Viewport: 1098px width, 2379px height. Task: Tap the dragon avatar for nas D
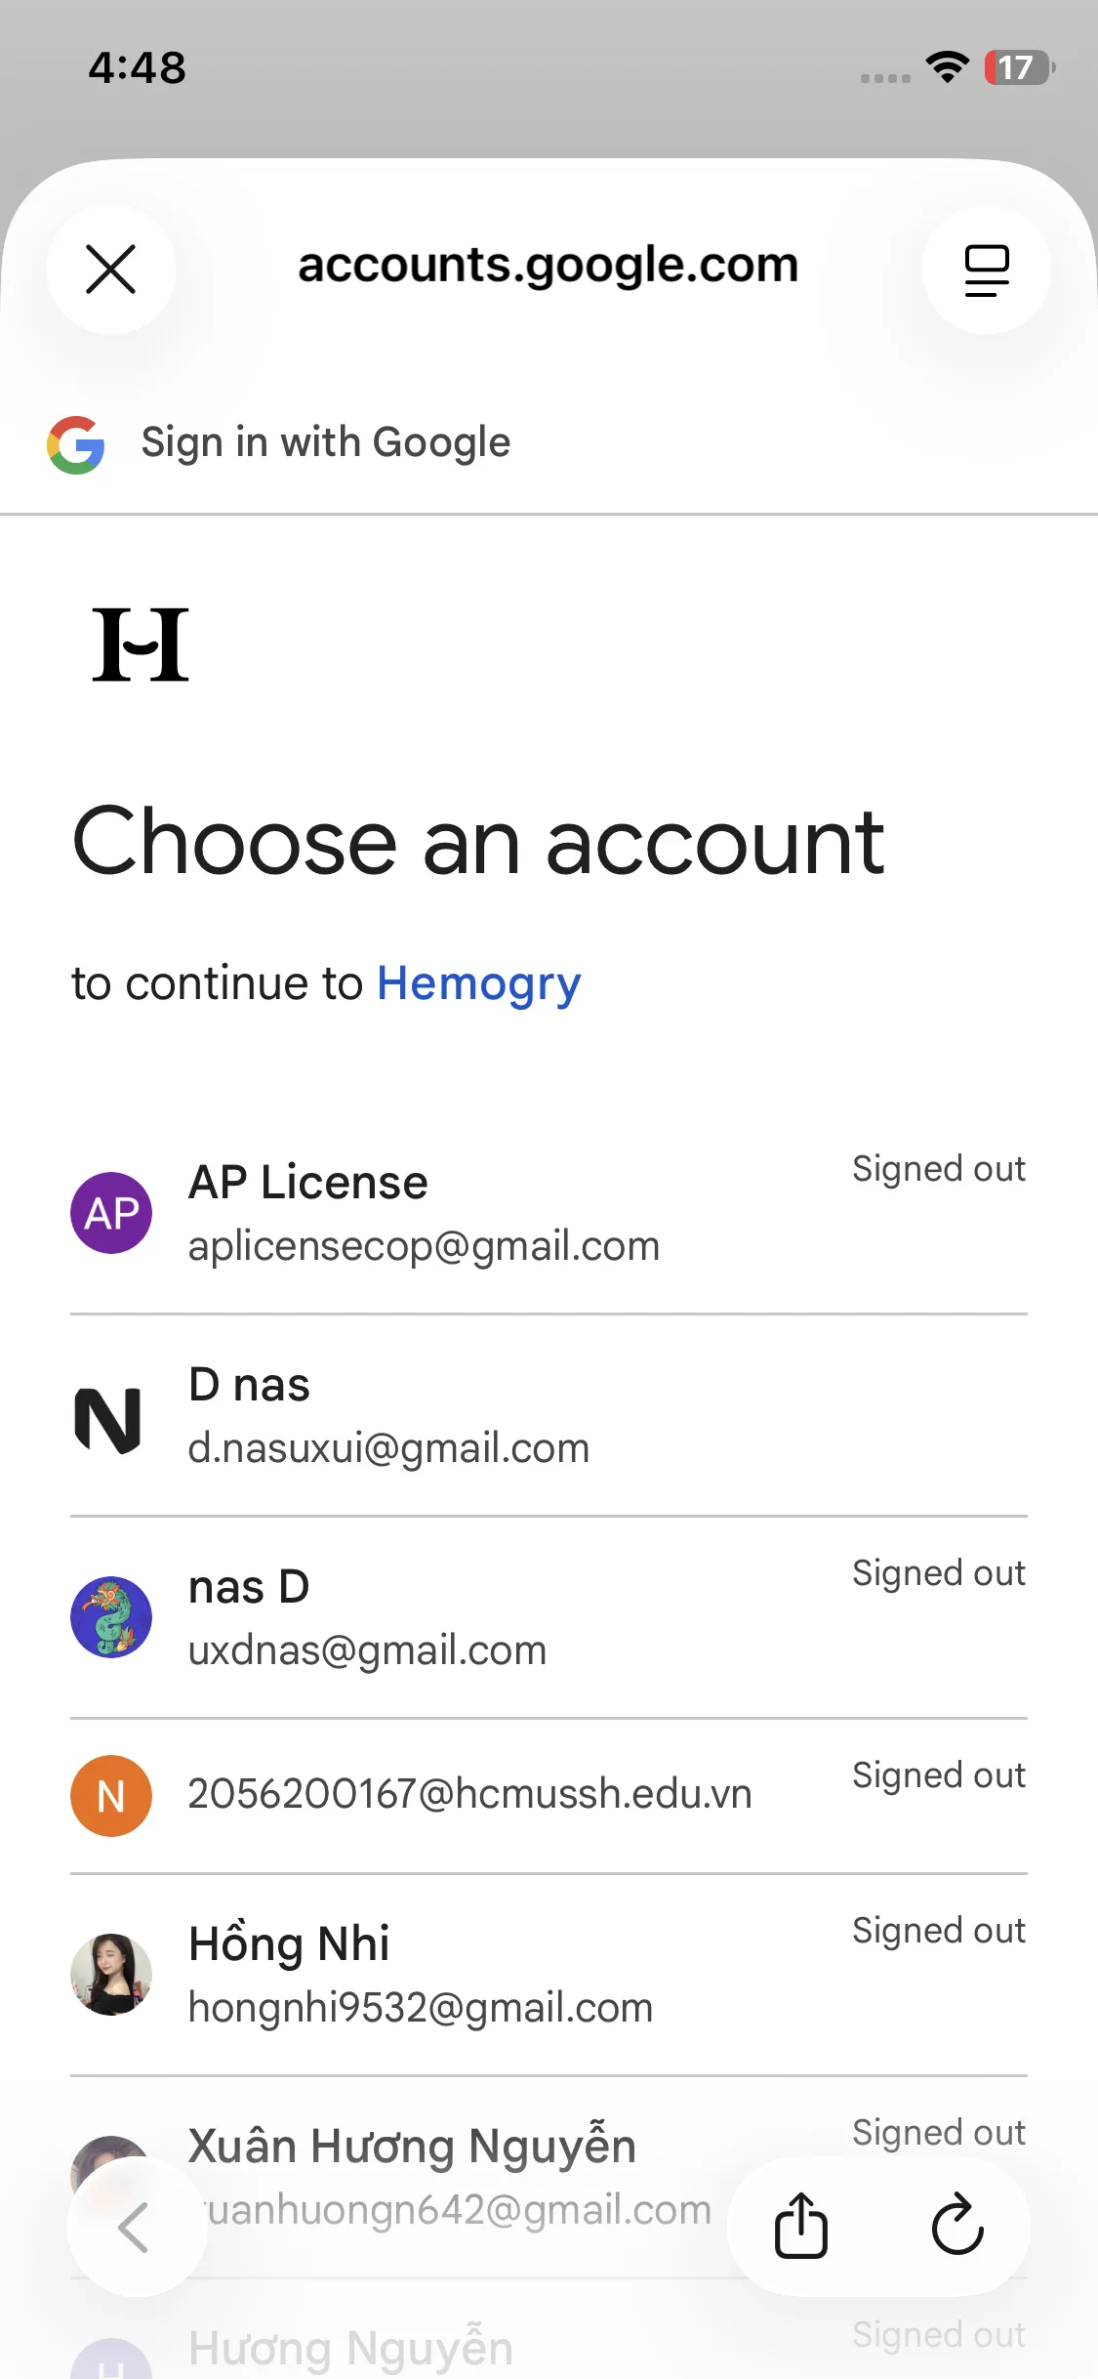point(111,1617)
